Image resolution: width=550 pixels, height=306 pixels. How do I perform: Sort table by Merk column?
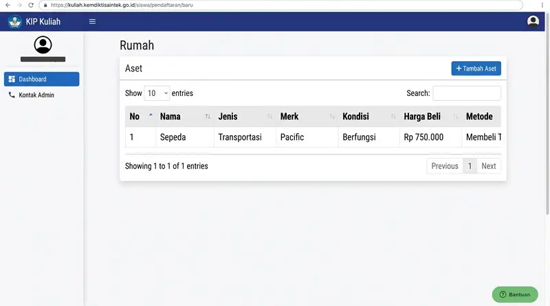coord(307,116)
